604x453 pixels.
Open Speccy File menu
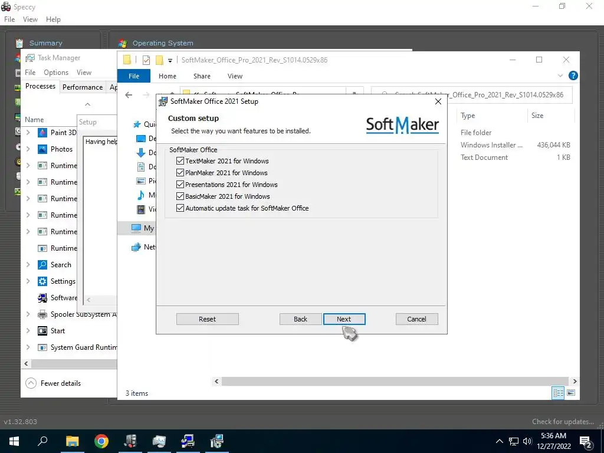click(9, 19)
